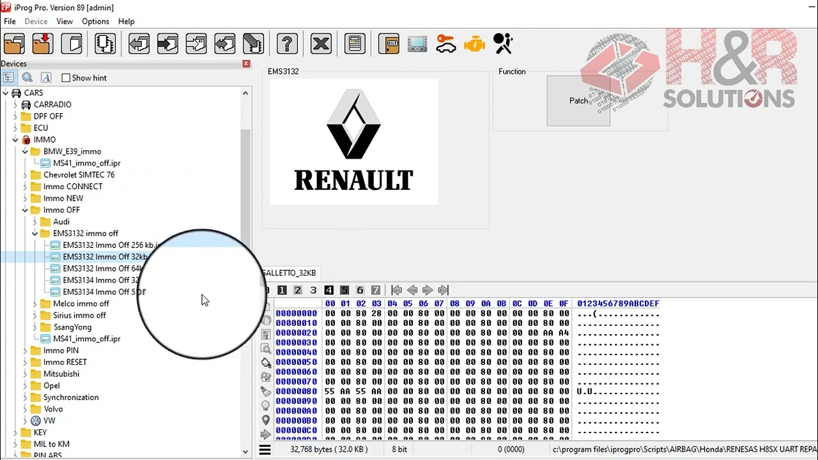Screen dimensions: 818x460
Task: Click the chip in hand toolbar icon
Action: [x=104, y=44]
